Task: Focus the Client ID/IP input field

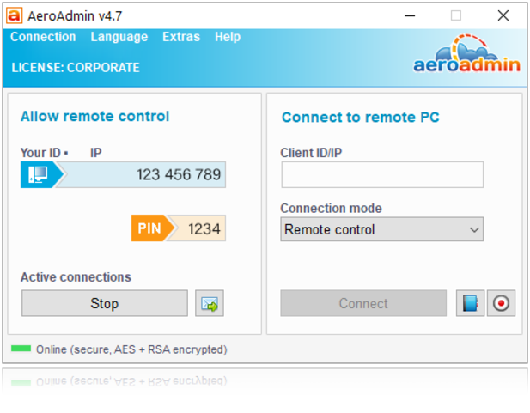Action: pos(382,174)
